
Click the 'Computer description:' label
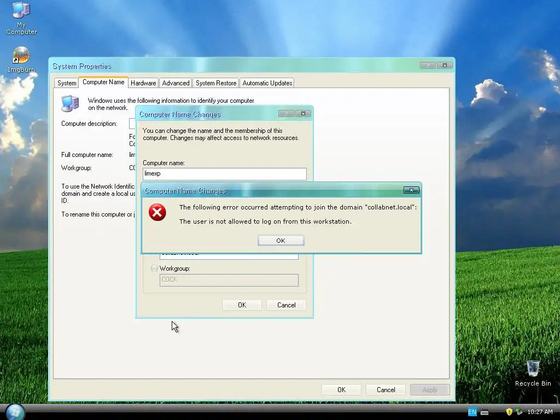[89, 124]
